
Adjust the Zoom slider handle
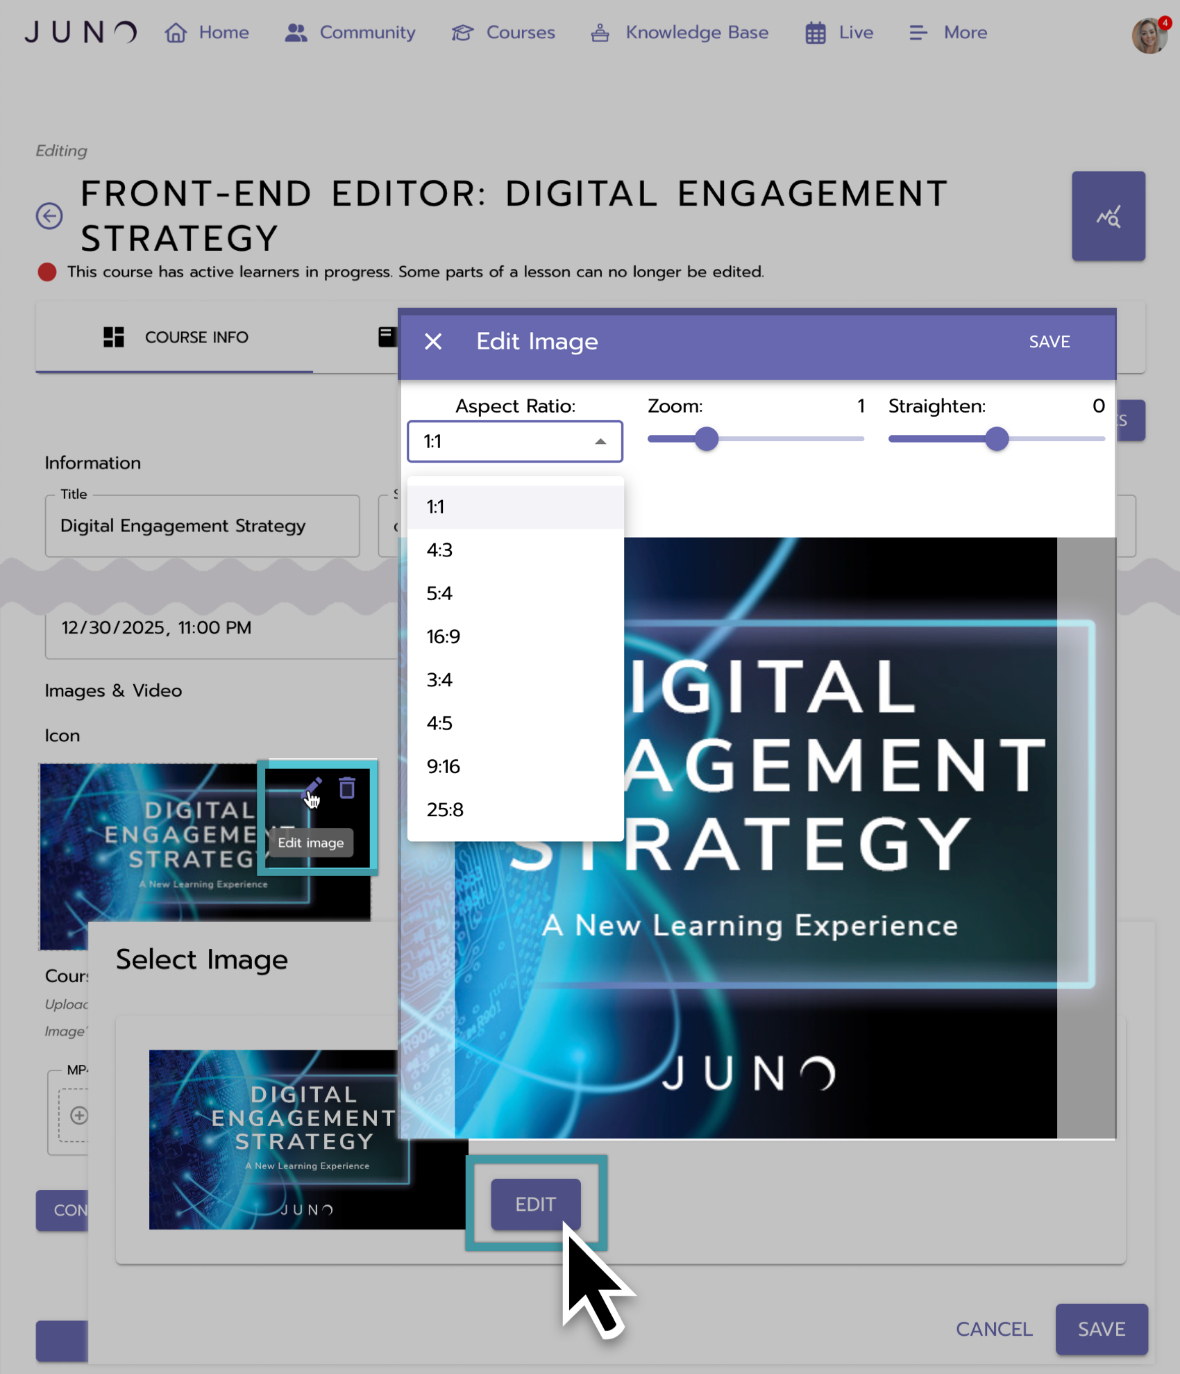click(x=707, y=439)
